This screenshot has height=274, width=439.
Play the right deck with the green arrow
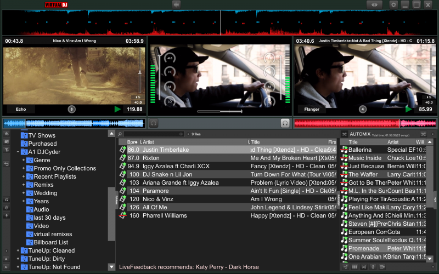tap(409, 109)
